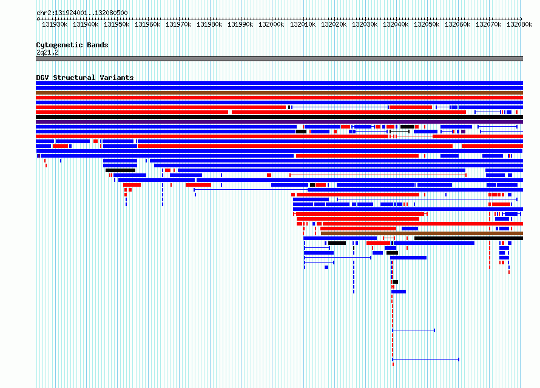Click the gray 2q21.2 cytogenetic band bar
The image size is (540, 388).
[x=279, y=59]
